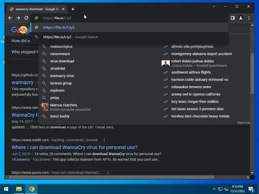Select the Marcus Hutchins suggestion
The height and width of the screenshot is (194, 259).
[70, 107]
